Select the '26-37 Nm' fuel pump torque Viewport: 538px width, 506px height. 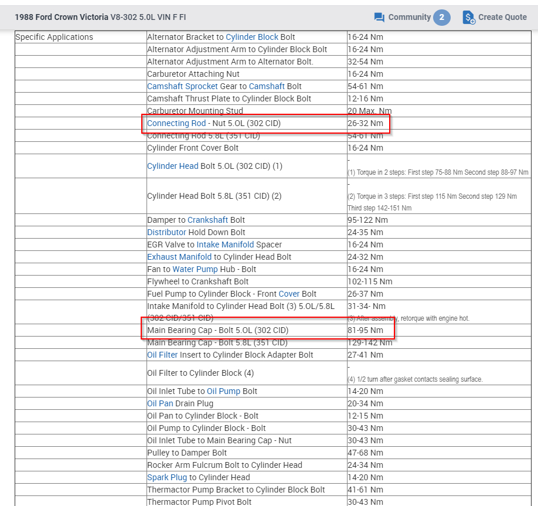tap(366, 294)
